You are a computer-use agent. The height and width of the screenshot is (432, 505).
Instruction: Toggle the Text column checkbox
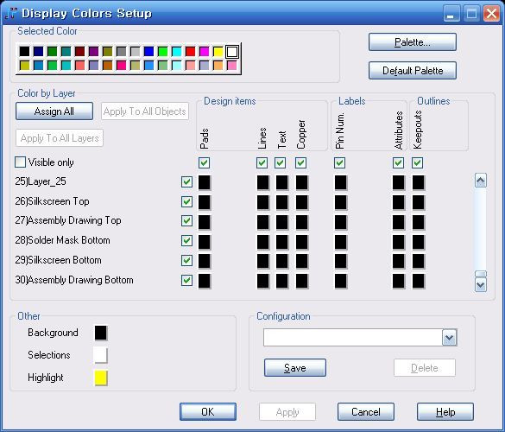tap(281, 162)
